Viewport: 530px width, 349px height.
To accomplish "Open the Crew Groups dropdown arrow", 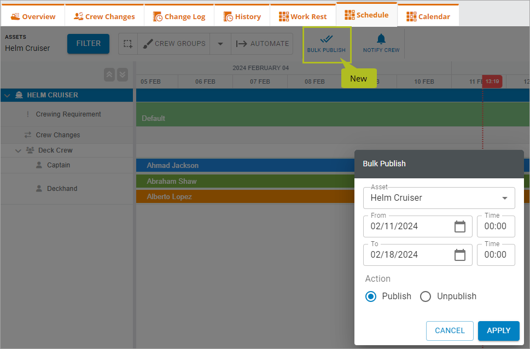I will click(x=220, y=44).
